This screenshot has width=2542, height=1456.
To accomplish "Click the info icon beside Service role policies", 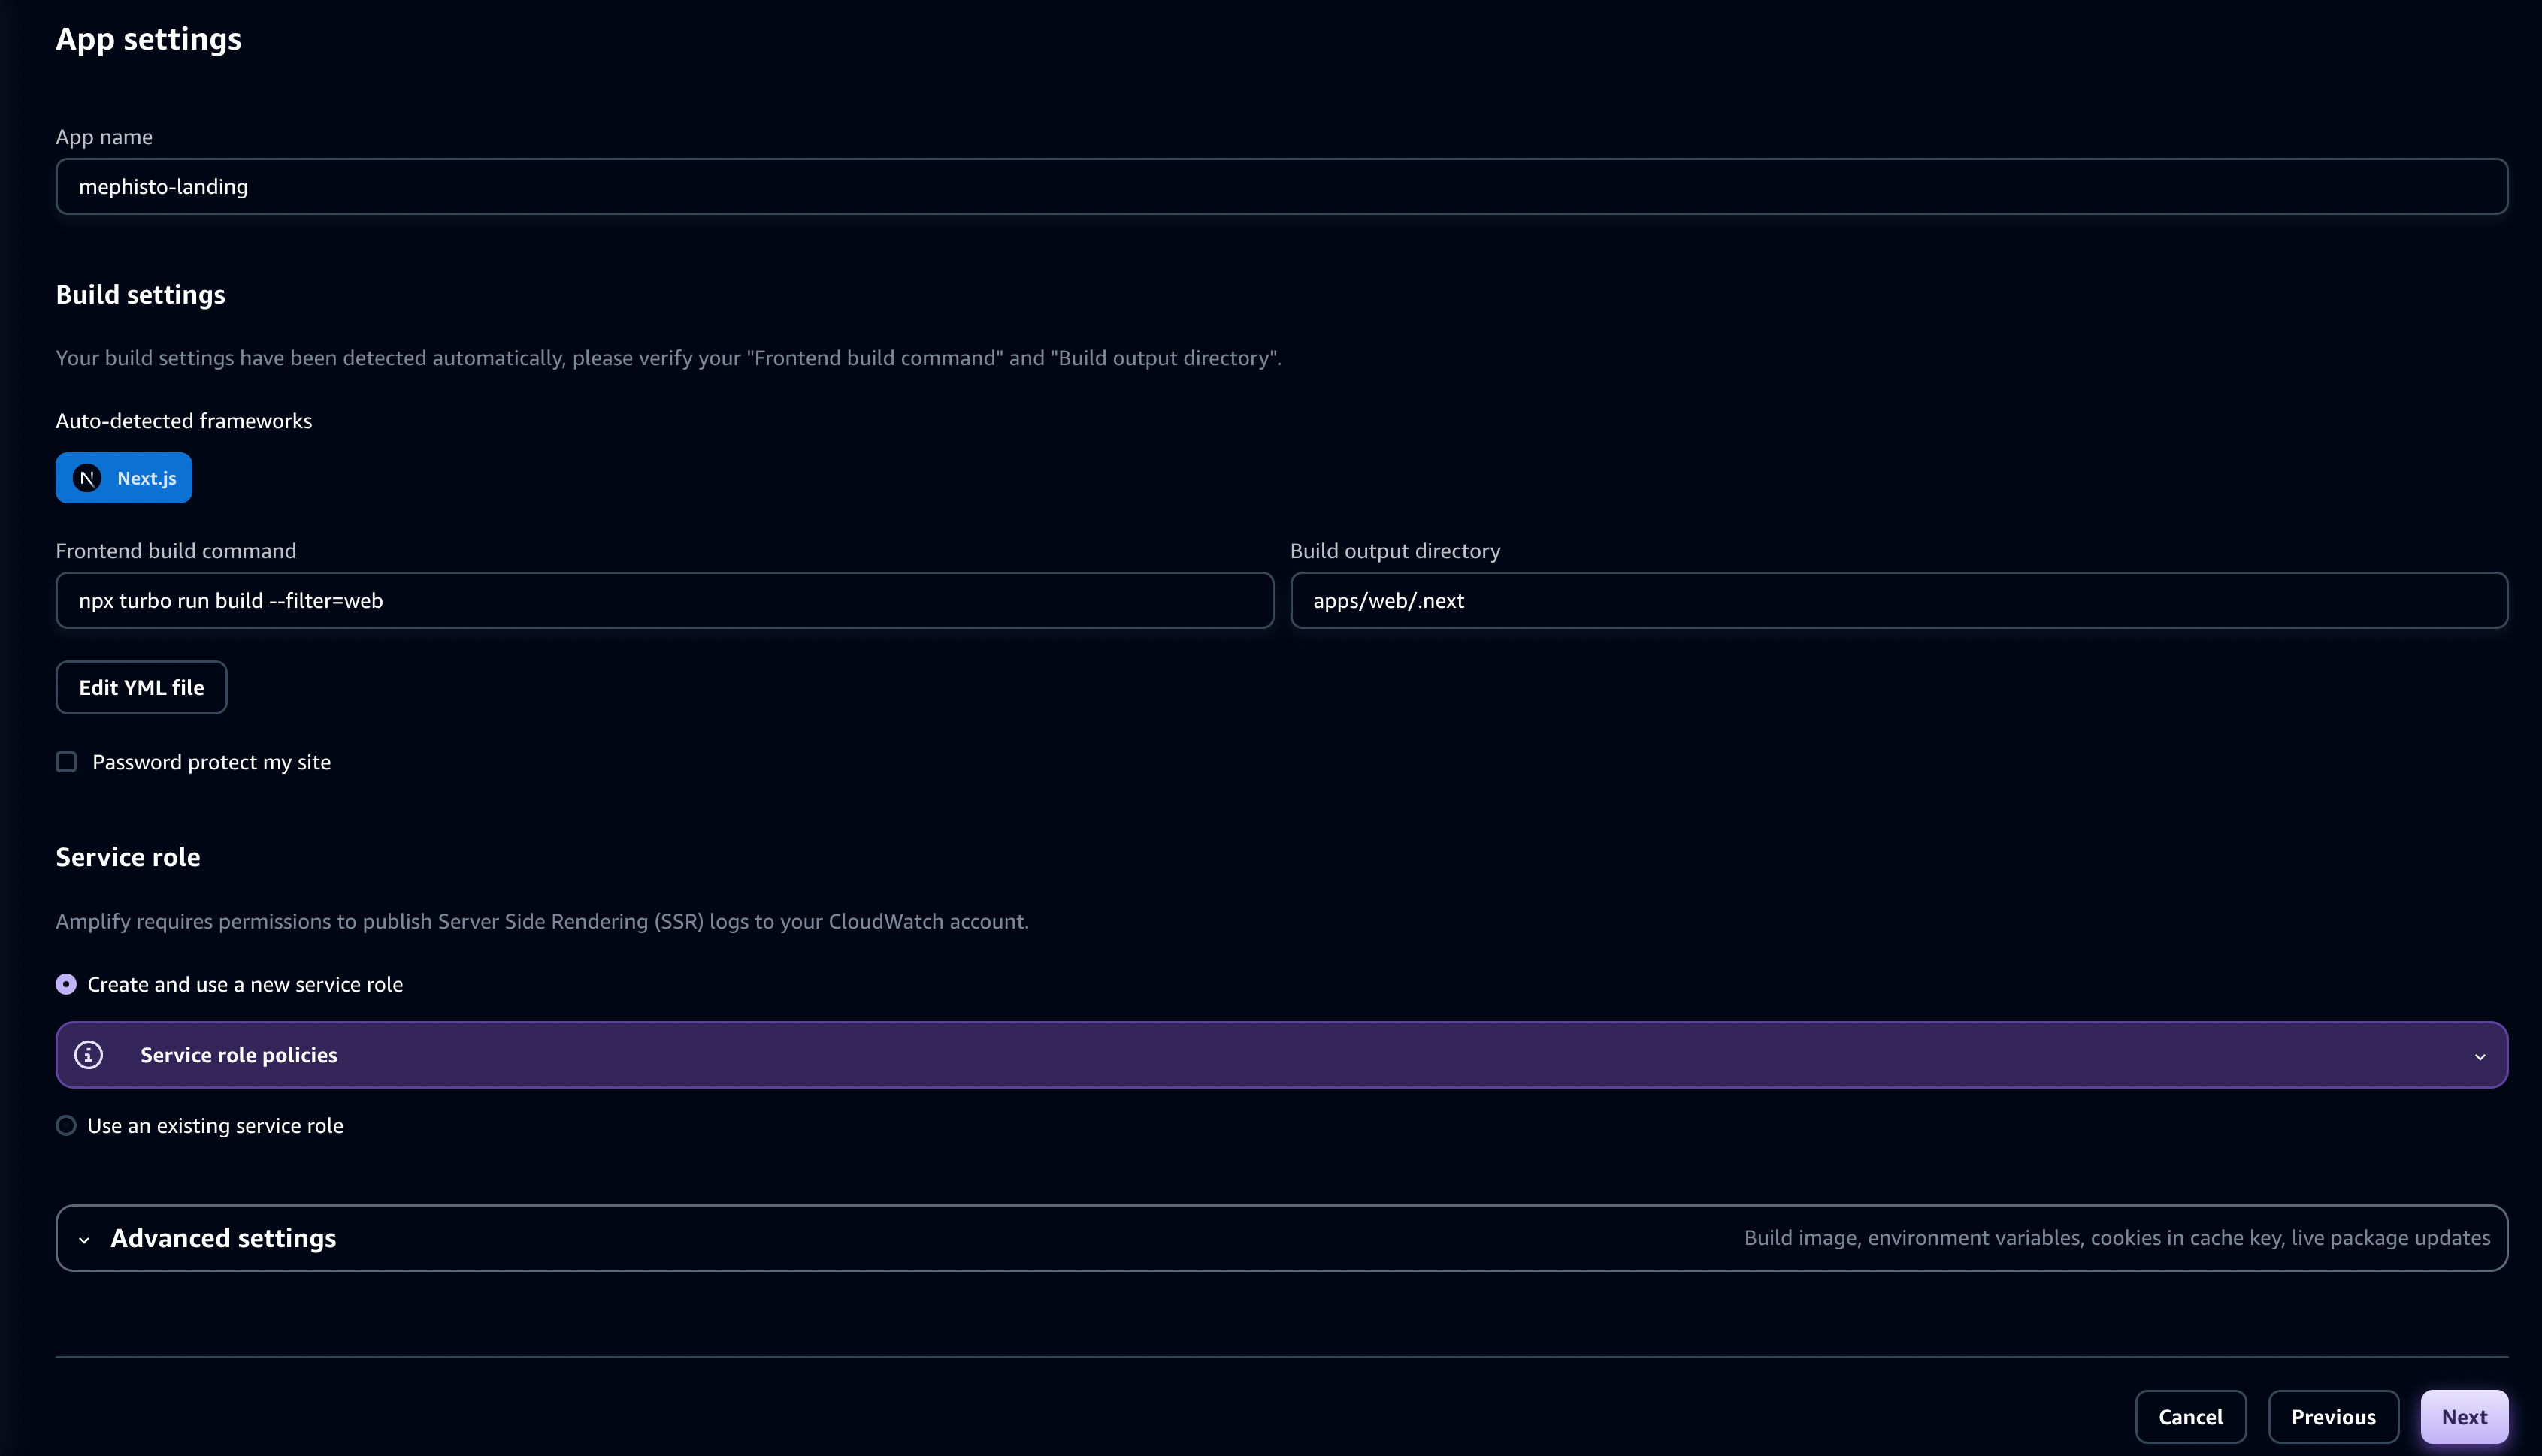I will (x=89, y=1055).
